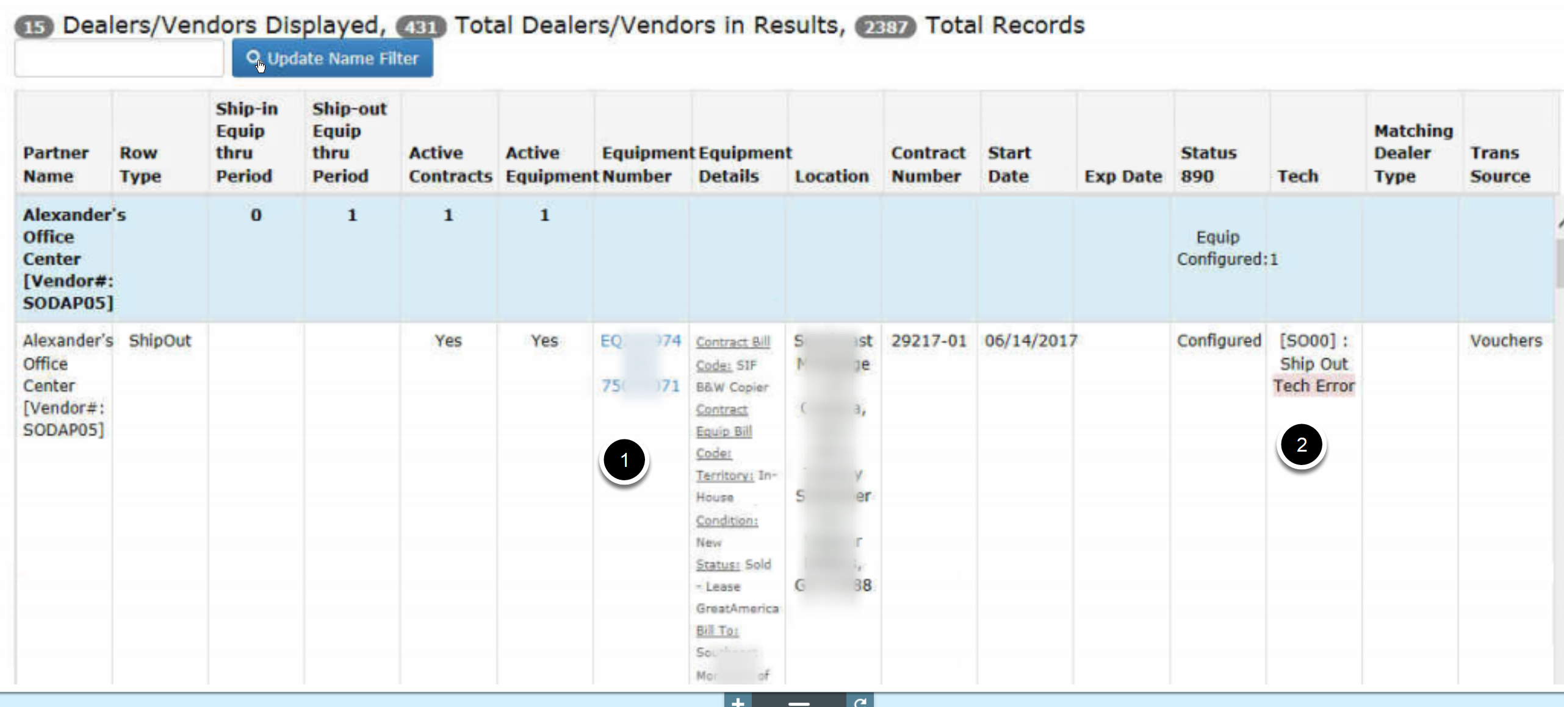Click the Contract Bill Code label
The width and height of the screenshot is (1564, 707).
pos(733,353)
